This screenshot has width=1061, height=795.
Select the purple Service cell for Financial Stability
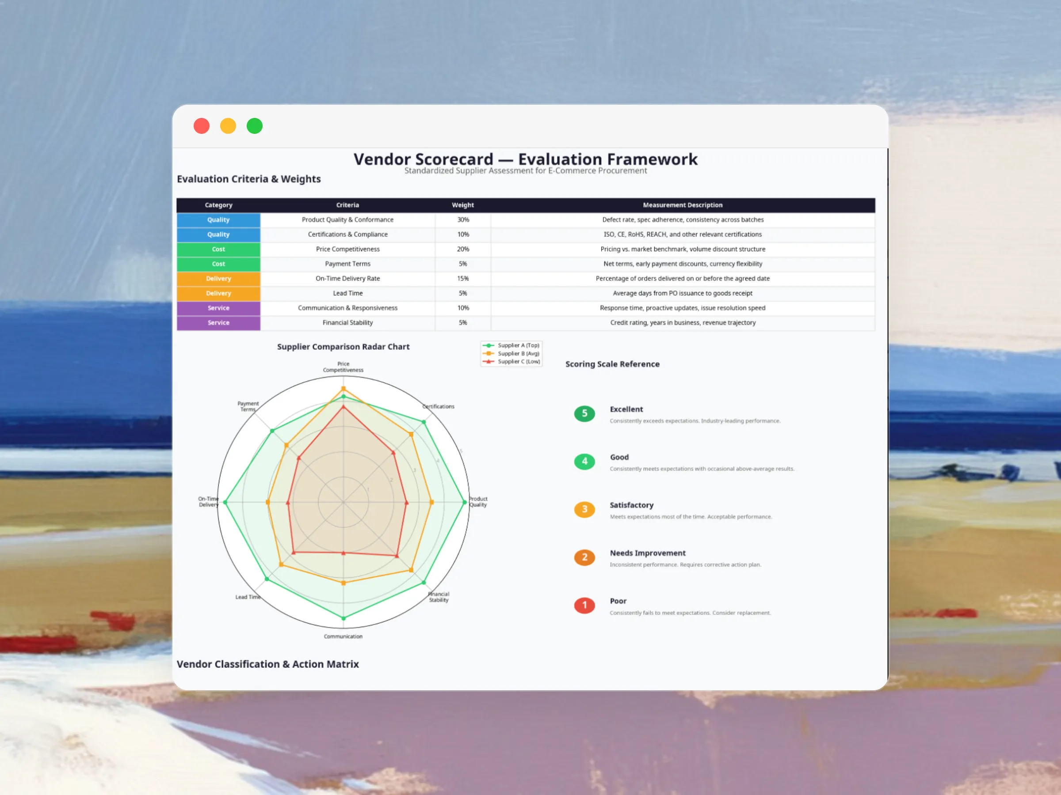(218, 322)
